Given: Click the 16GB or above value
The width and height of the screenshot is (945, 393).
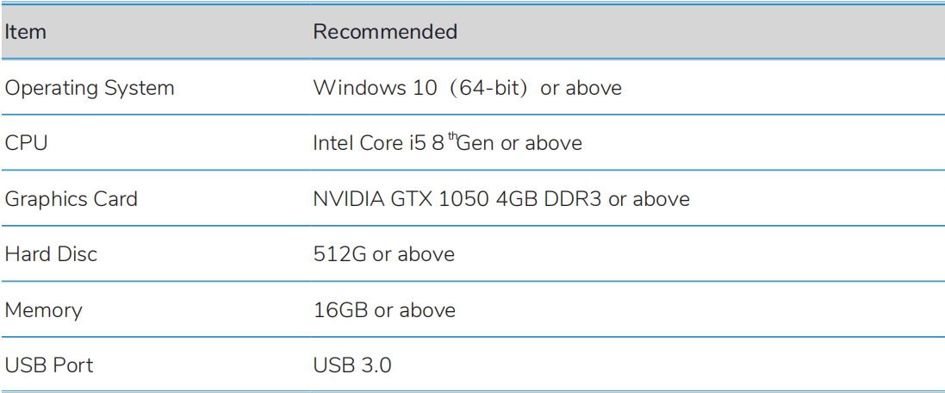Looking at the screenshot, I should coord(384,310).
